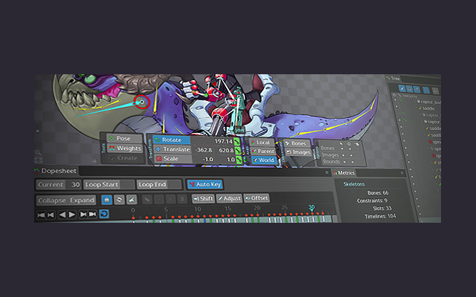Switch axes to World
The image size is (476, 297).
[x=264, y=160]
